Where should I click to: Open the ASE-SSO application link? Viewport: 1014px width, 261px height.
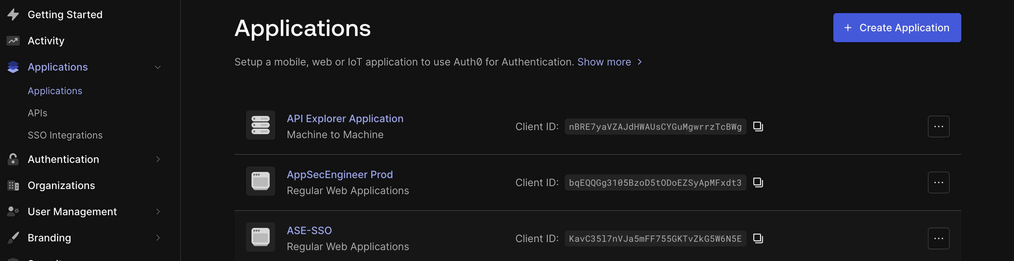point(309,230)
